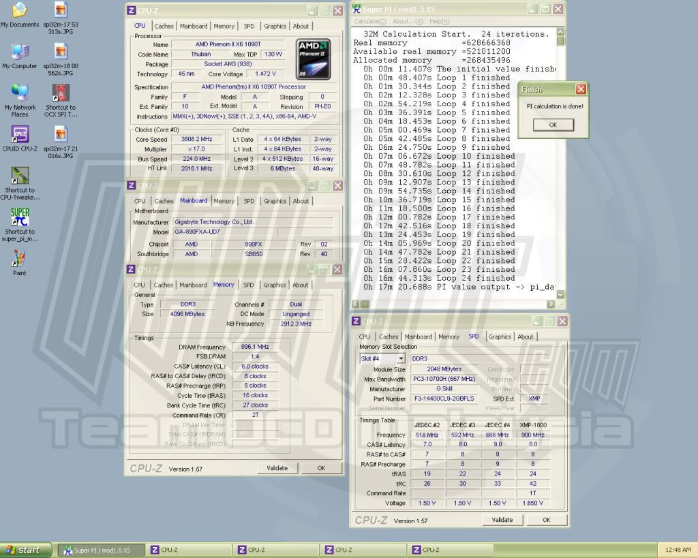Expand the Slot #4 memory slot dropdown
Screen dimensions: 698x558
[x=399, y=358]
